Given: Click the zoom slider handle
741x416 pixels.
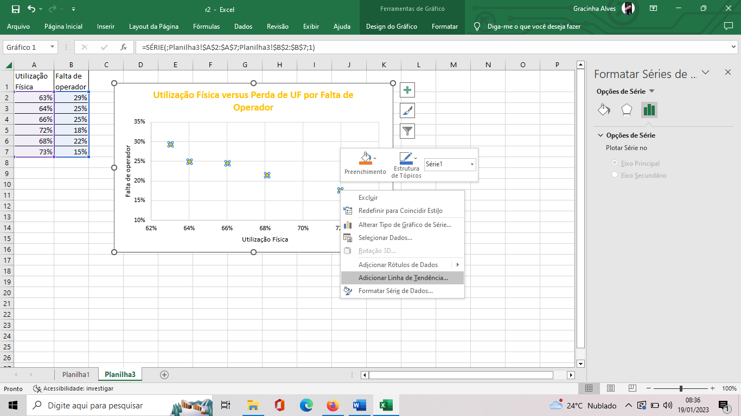Looking at the screenshot, I should click(x=681, y=388).
